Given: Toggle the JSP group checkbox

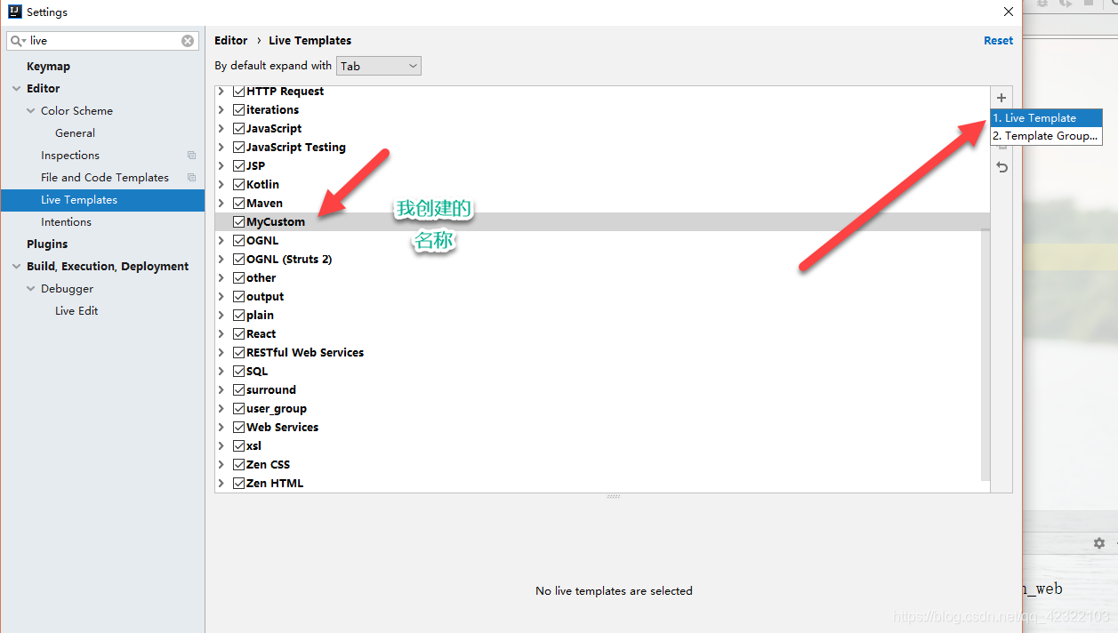Looking at the screenshot, I should (238, 165).
